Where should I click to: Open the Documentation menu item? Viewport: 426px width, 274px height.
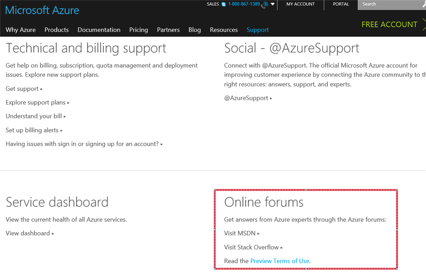tap(99, 30)
